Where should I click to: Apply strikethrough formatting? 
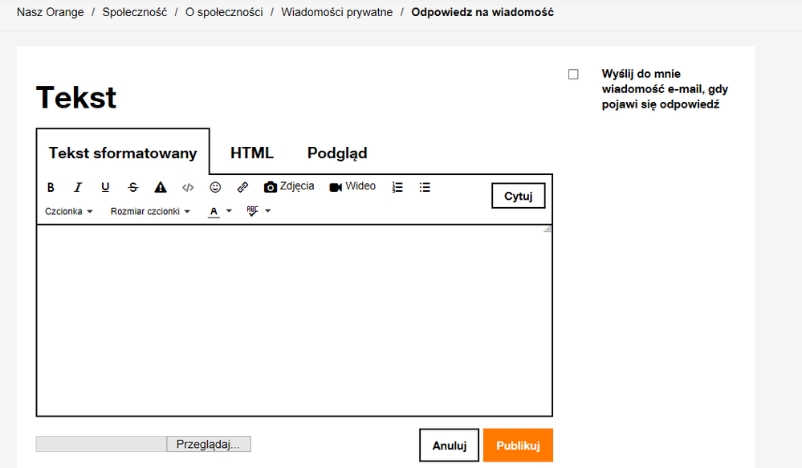click(x=132, y=187)
